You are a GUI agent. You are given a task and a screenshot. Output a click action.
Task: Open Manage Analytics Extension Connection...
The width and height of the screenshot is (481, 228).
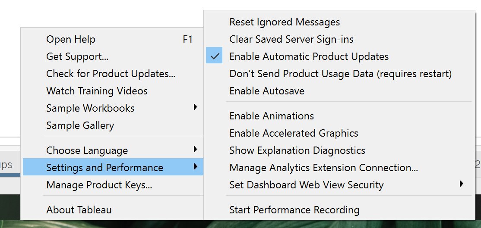(x=339, y=168)
